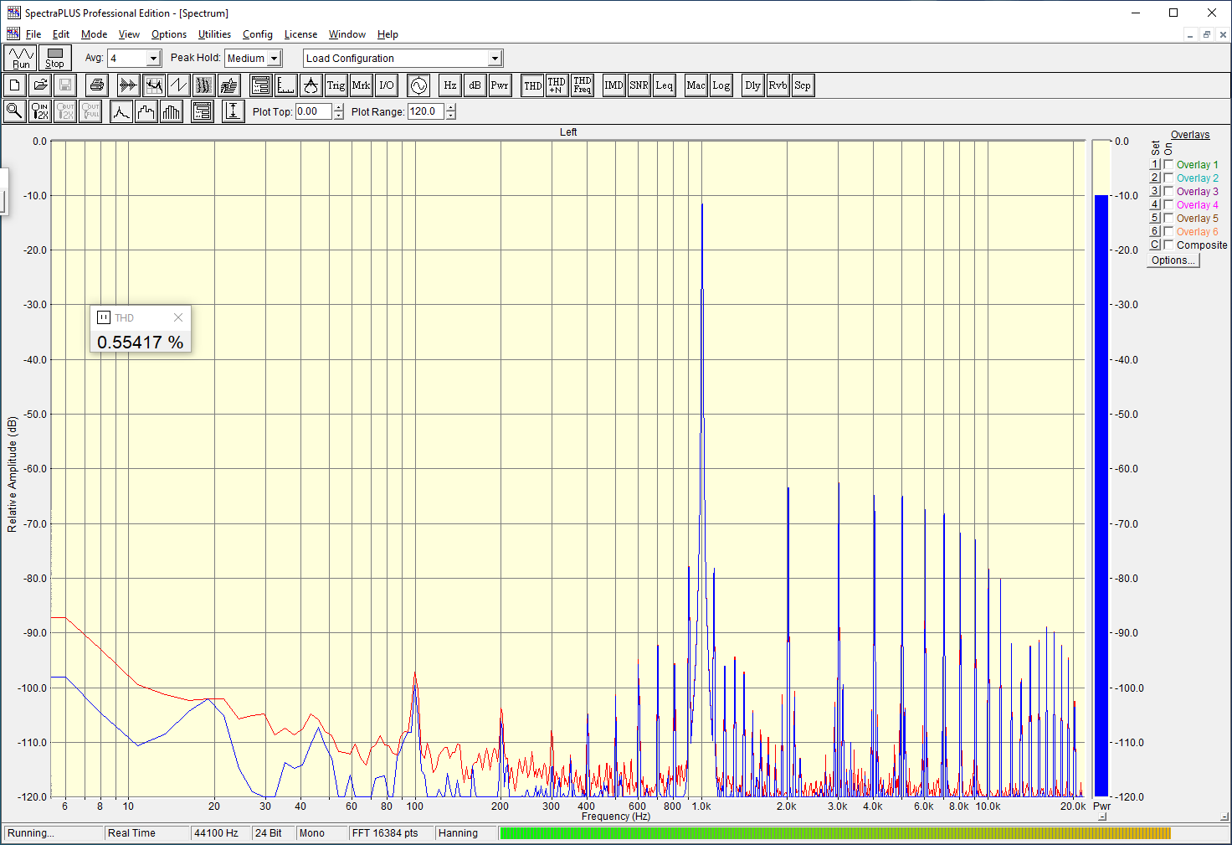Open the Avg count dropdown
The height and width of the screenshot is (845, 1232).
(153, 58)
